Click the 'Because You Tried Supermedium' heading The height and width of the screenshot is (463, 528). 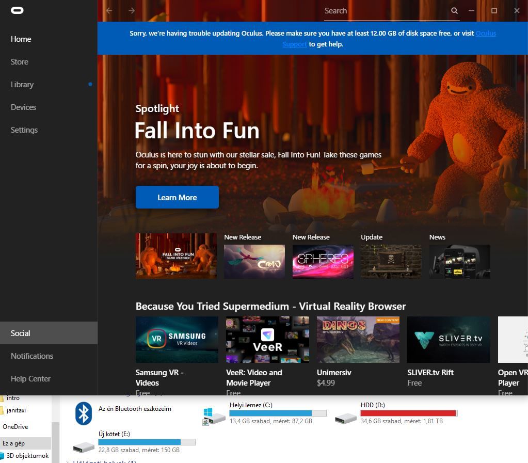[x=271, y=306]
